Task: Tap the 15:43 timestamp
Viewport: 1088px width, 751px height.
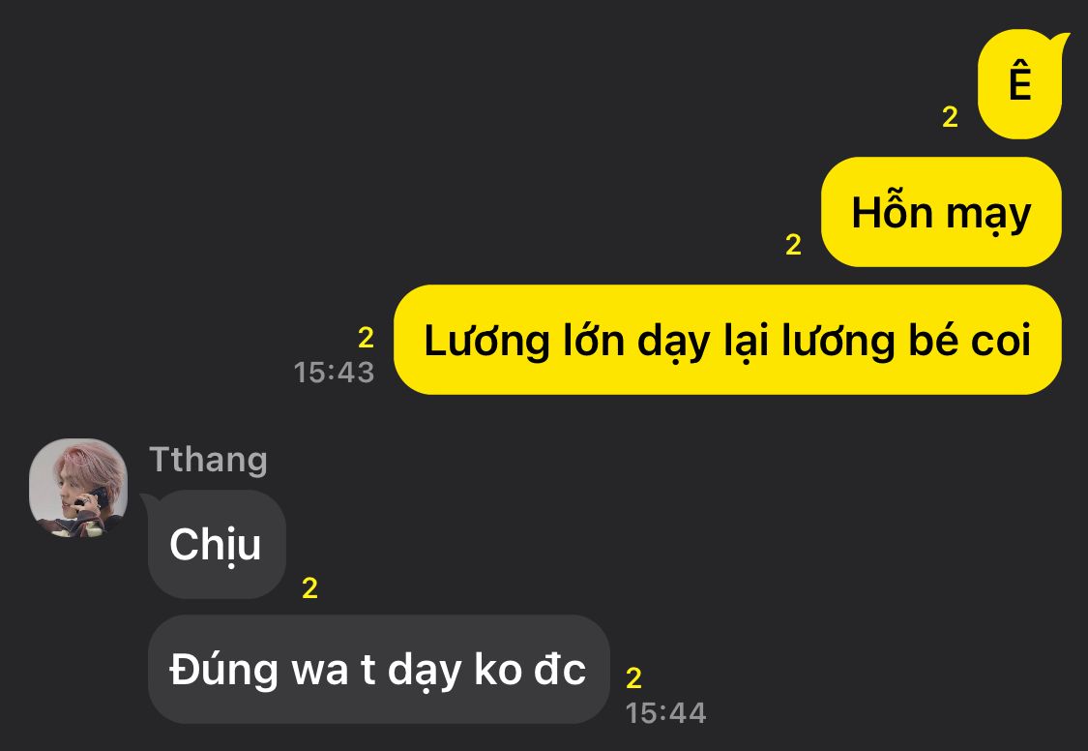Action: pos(334,373)
